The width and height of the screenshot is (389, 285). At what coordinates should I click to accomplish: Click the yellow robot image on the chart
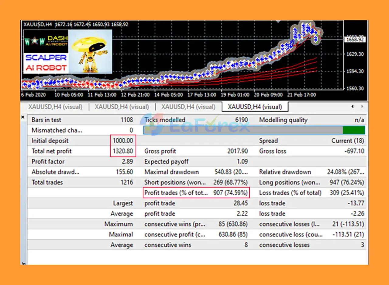coord(90,52)
